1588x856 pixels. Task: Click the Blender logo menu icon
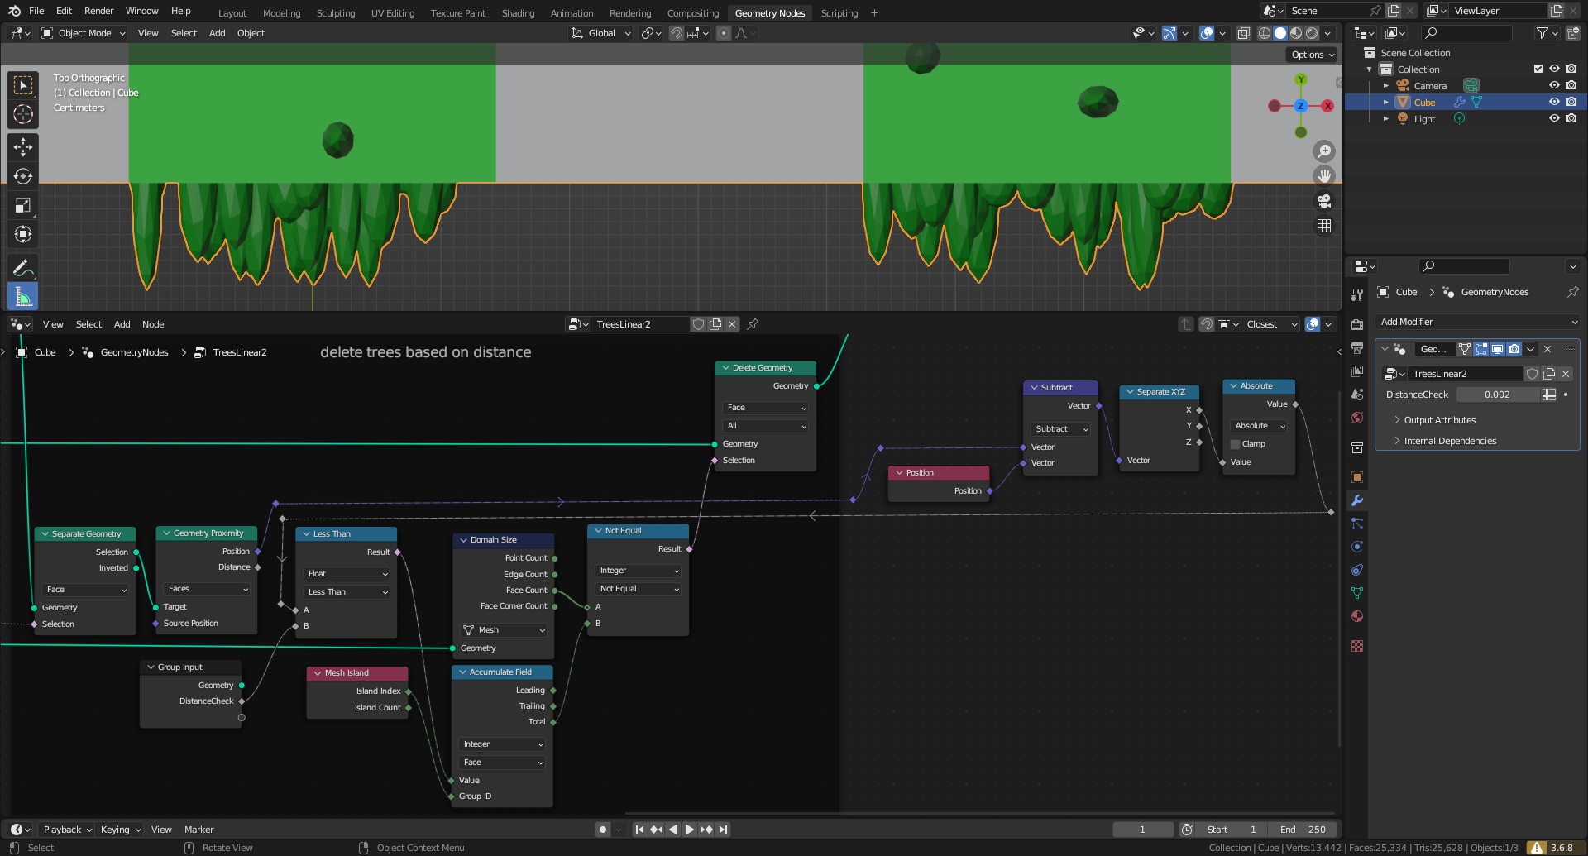tap(14, 11)
